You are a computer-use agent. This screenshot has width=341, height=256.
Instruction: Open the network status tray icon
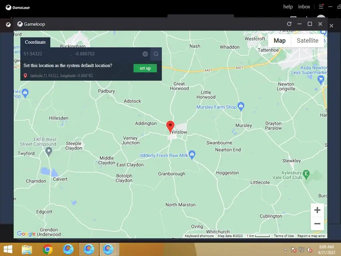302,250
